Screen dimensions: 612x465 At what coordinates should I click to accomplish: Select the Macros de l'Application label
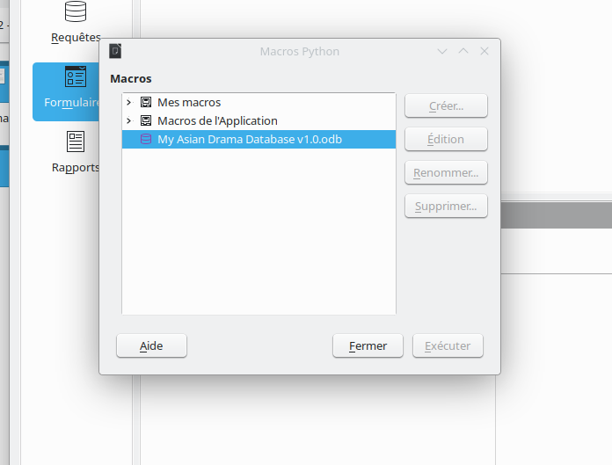(x=217, y=121)
